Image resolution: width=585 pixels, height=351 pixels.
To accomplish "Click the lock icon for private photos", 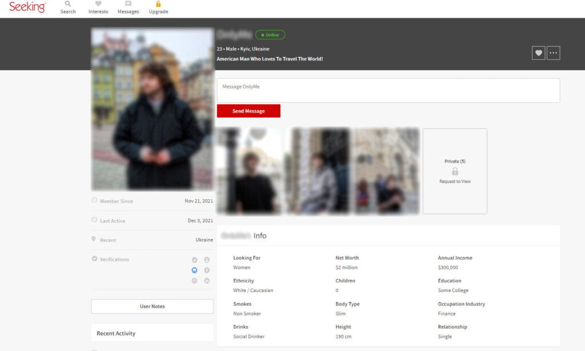I will (x=455, y=171).
